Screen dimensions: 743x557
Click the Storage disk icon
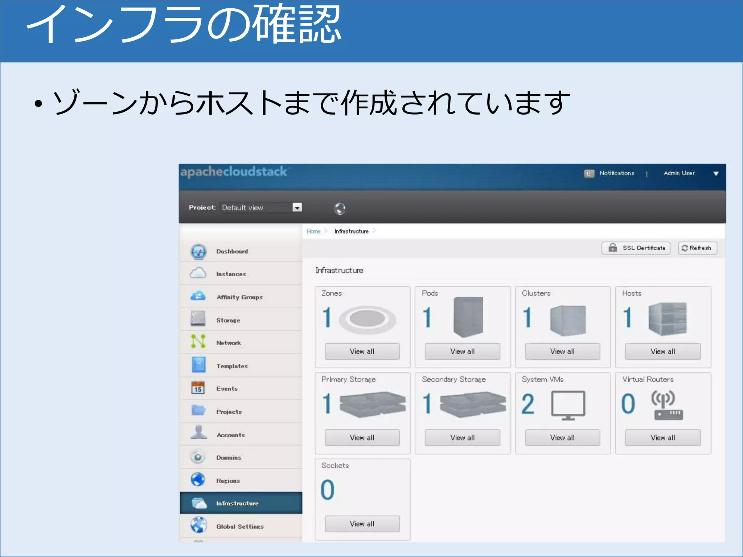coord(198,319)
